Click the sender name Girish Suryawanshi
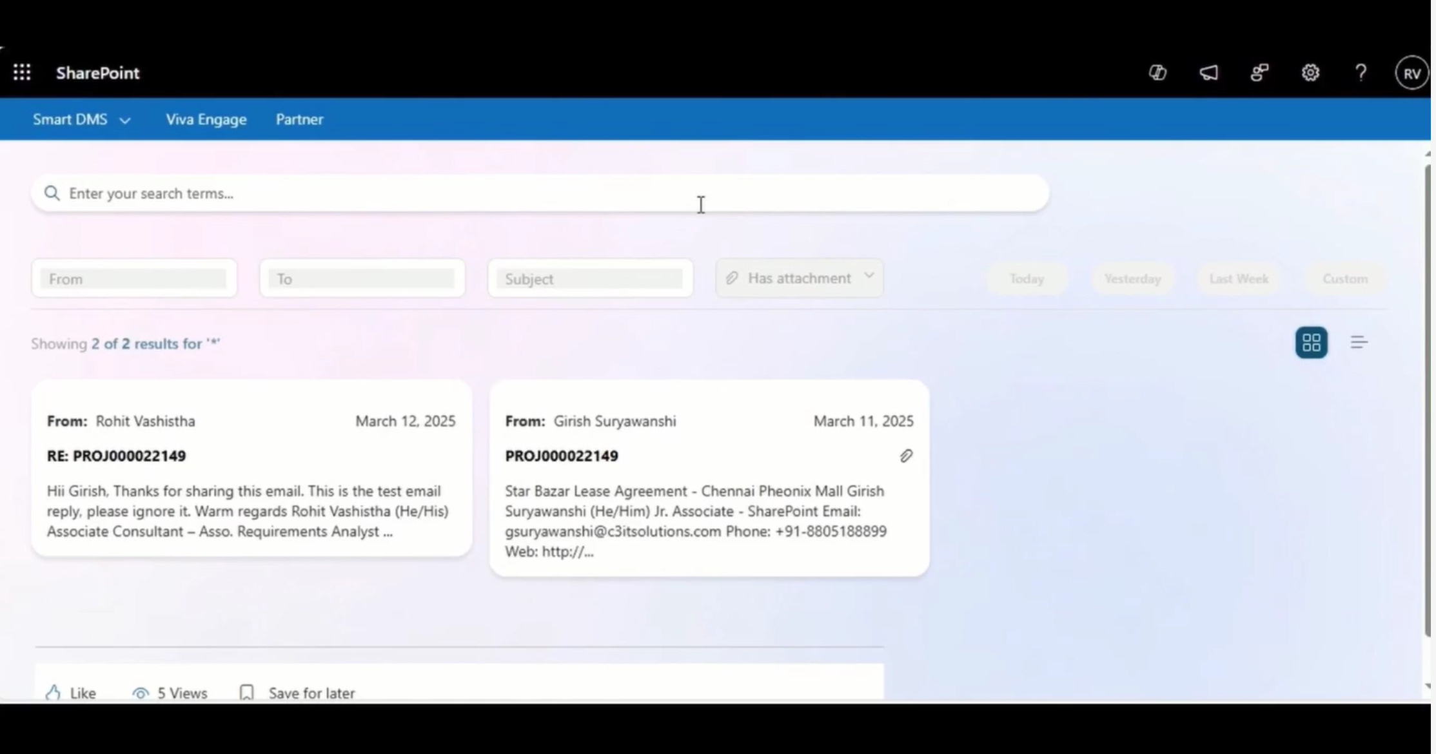The width and height of the screenshot is (1436, 754). (x=615, y=421)
